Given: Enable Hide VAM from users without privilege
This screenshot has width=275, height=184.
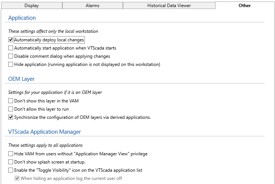Looking at the screenshot, I should pyautogui.click(x=10, y=154).
